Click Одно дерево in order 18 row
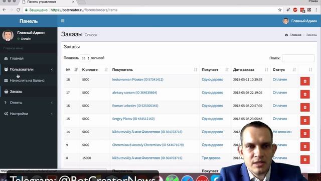 213,79
